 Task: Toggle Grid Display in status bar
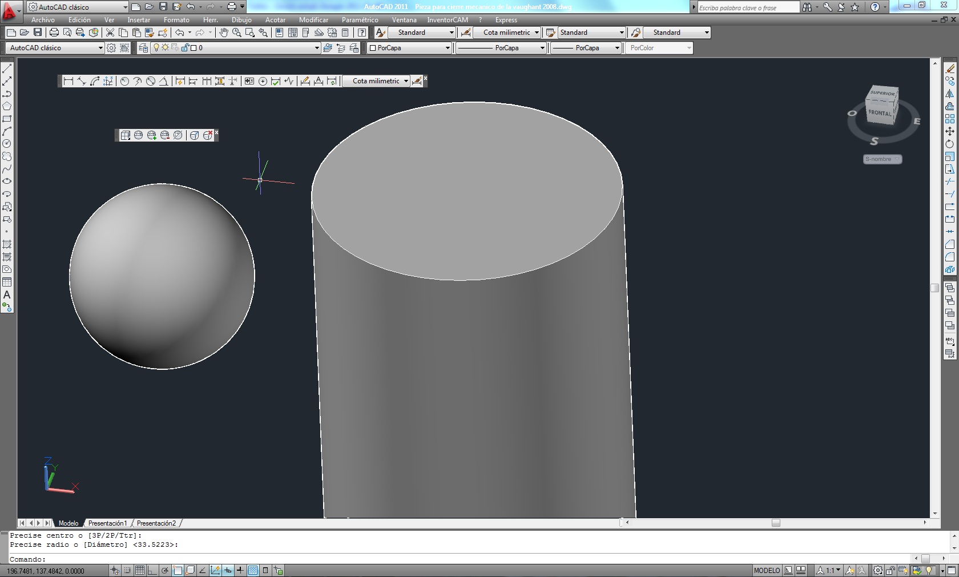(x=140, y=570)
